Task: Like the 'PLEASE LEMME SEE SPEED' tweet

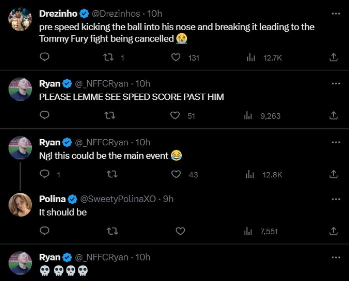Action: pyautogui.click(x=175, y=116)
